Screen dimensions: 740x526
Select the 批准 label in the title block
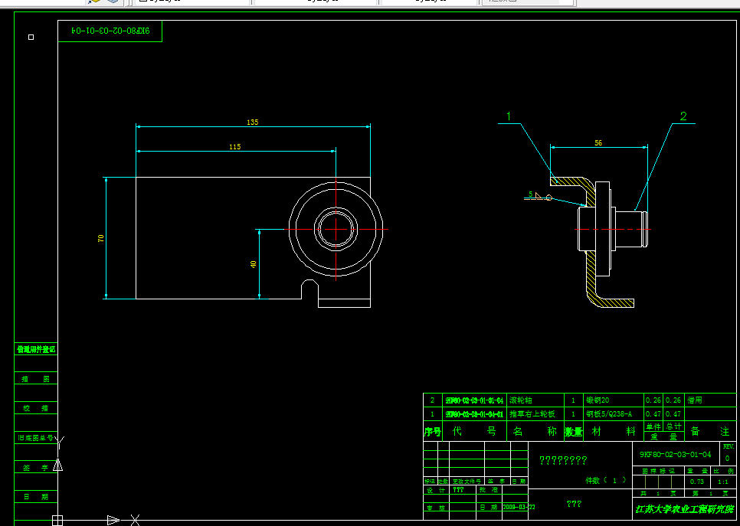489,490
